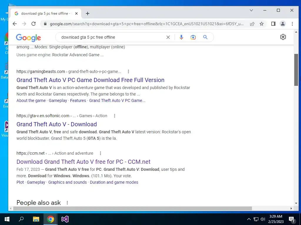Open About the game sitelink
The image size is (301, 225).
(x=31, y=100)
